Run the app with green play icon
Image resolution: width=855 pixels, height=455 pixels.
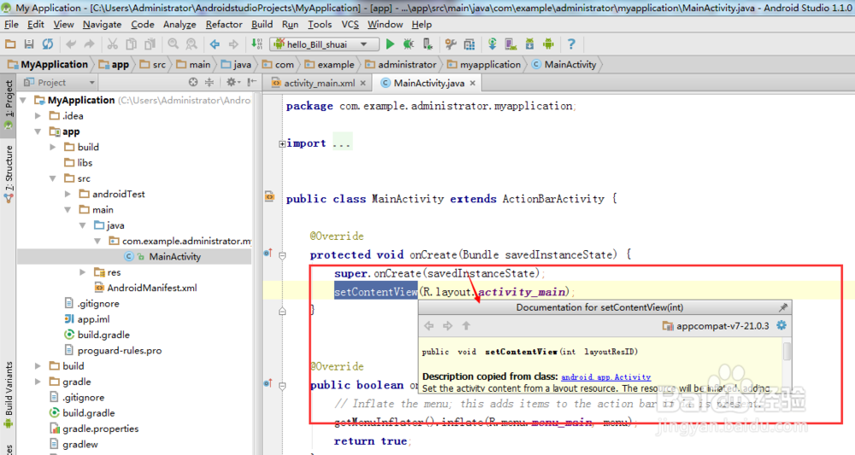pyautogui.click(x=390, y=44)
